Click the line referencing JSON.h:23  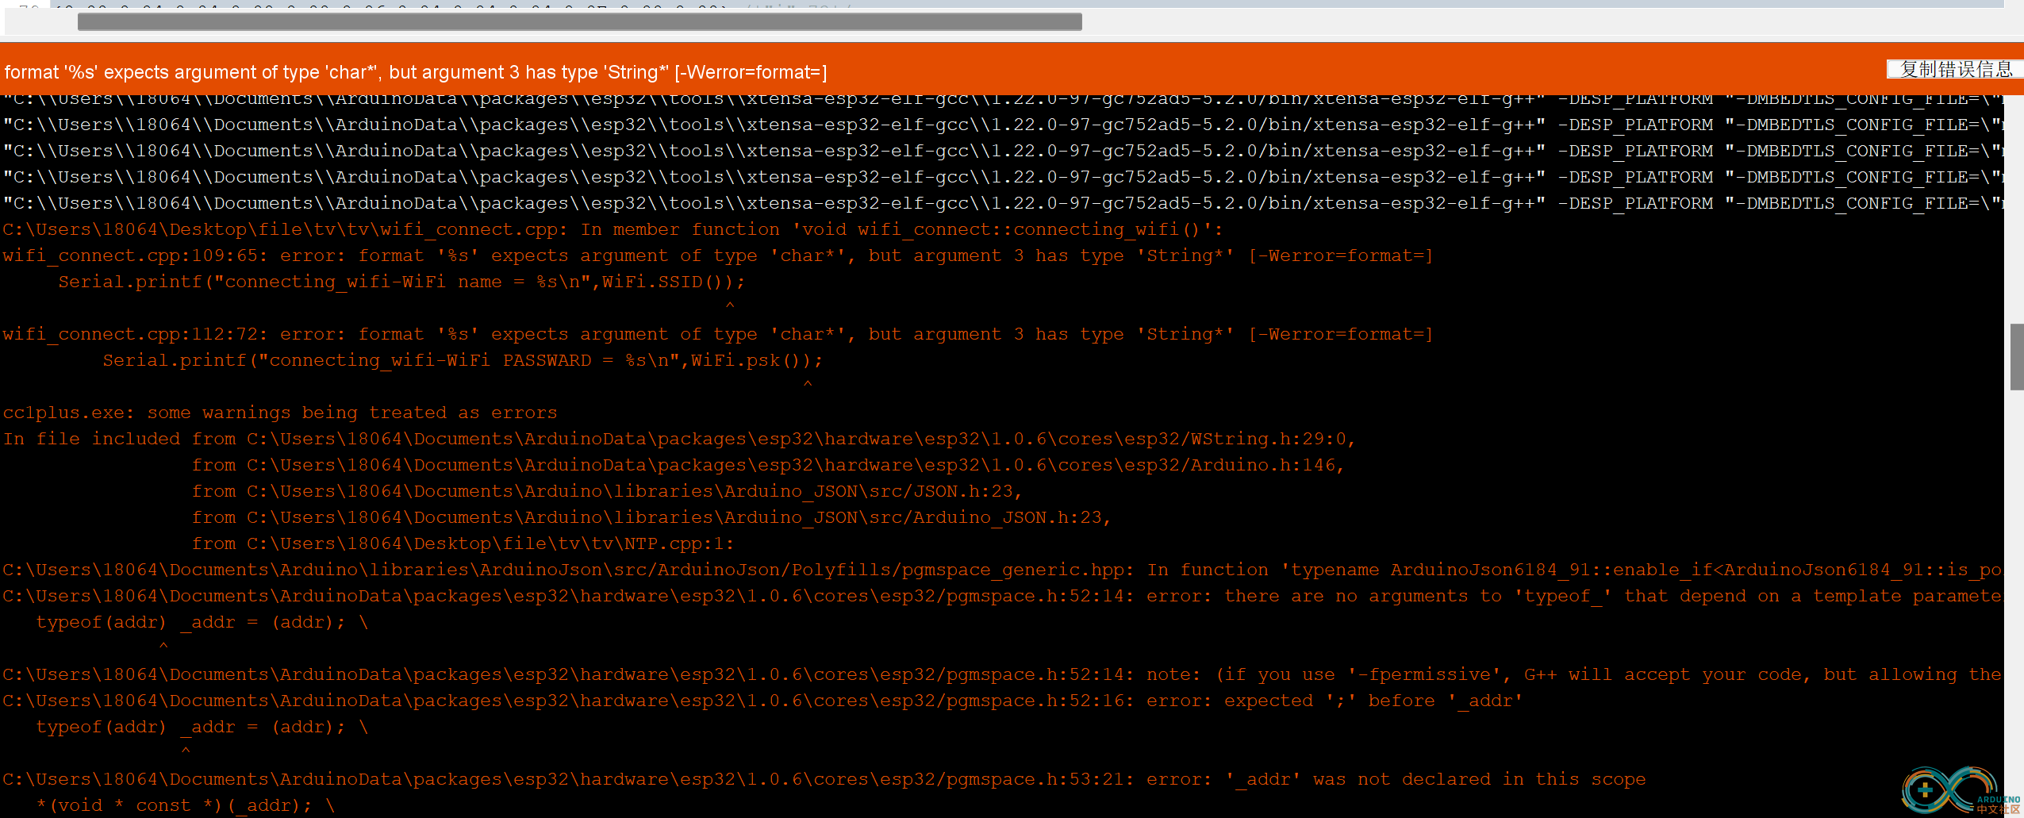607,491
